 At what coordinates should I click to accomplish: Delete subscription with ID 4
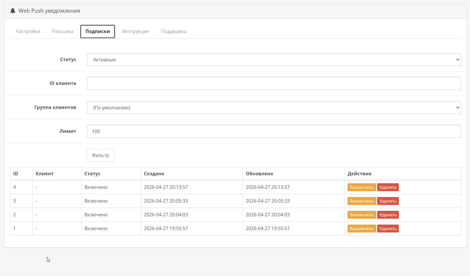(388, 187)
